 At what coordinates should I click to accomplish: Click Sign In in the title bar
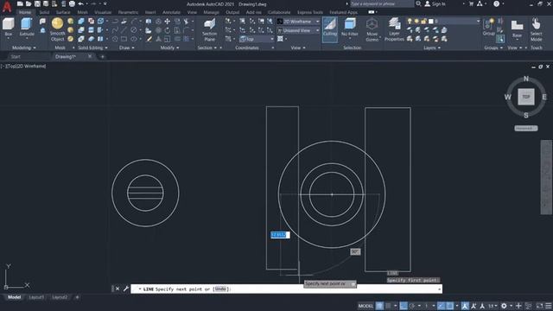435,3
